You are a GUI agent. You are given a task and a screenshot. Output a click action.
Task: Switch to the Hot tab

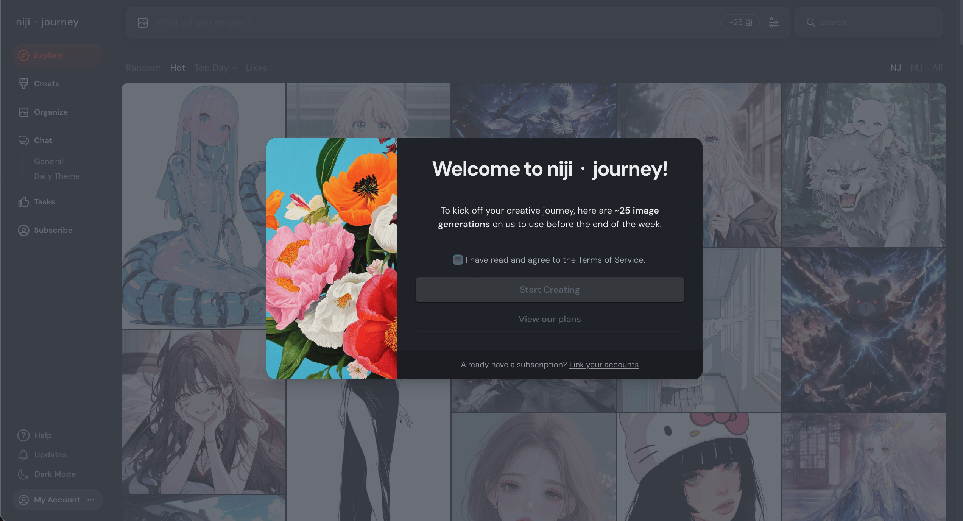tap(178, 68)
